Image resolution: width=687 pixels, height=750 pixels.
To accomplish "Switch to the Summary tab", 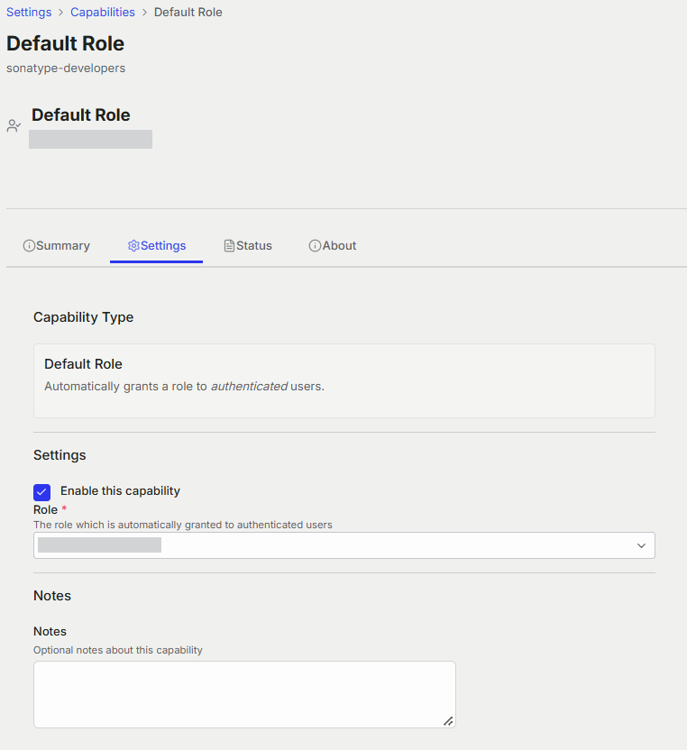I will tap(57, 245).
